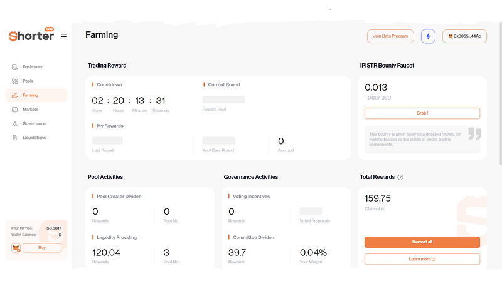The width and height of the screenshot is (502, 281).
Task: Click the Ethereum network icon button
Action: coord(428,36)
